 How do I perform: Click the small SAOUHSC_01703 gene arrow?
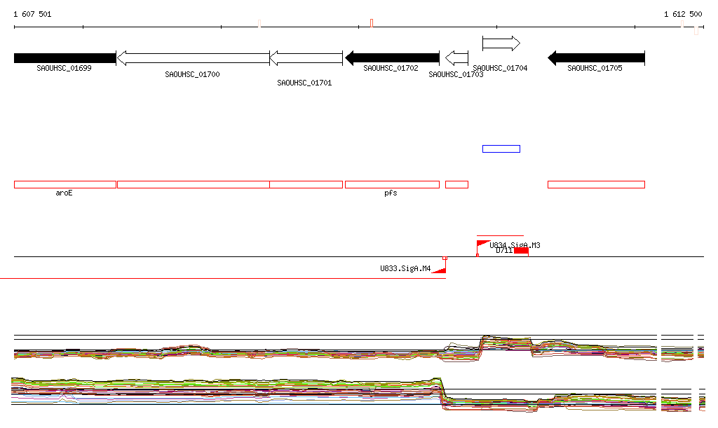[x=456, y=58]
